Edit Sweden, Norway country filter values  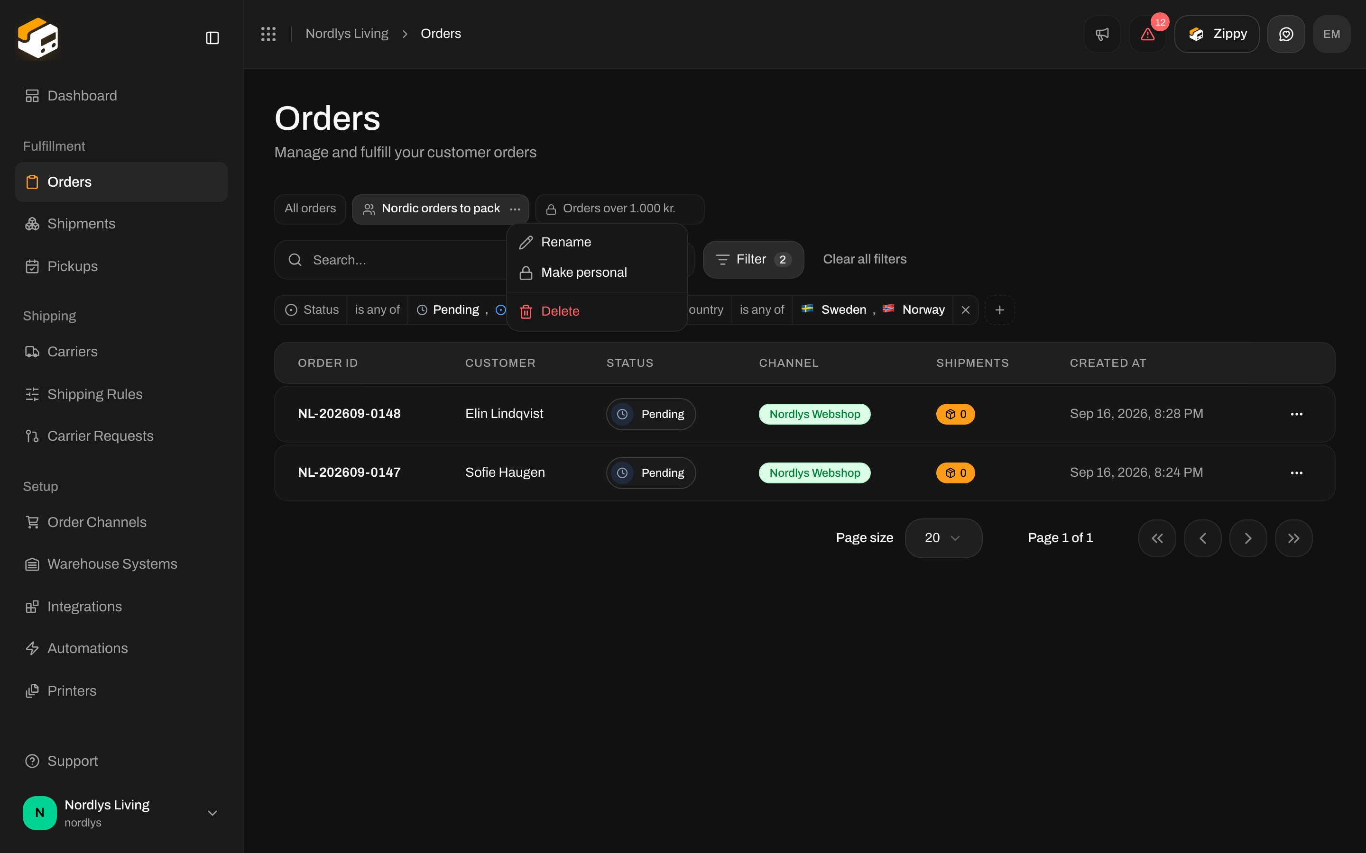point(872,310)
